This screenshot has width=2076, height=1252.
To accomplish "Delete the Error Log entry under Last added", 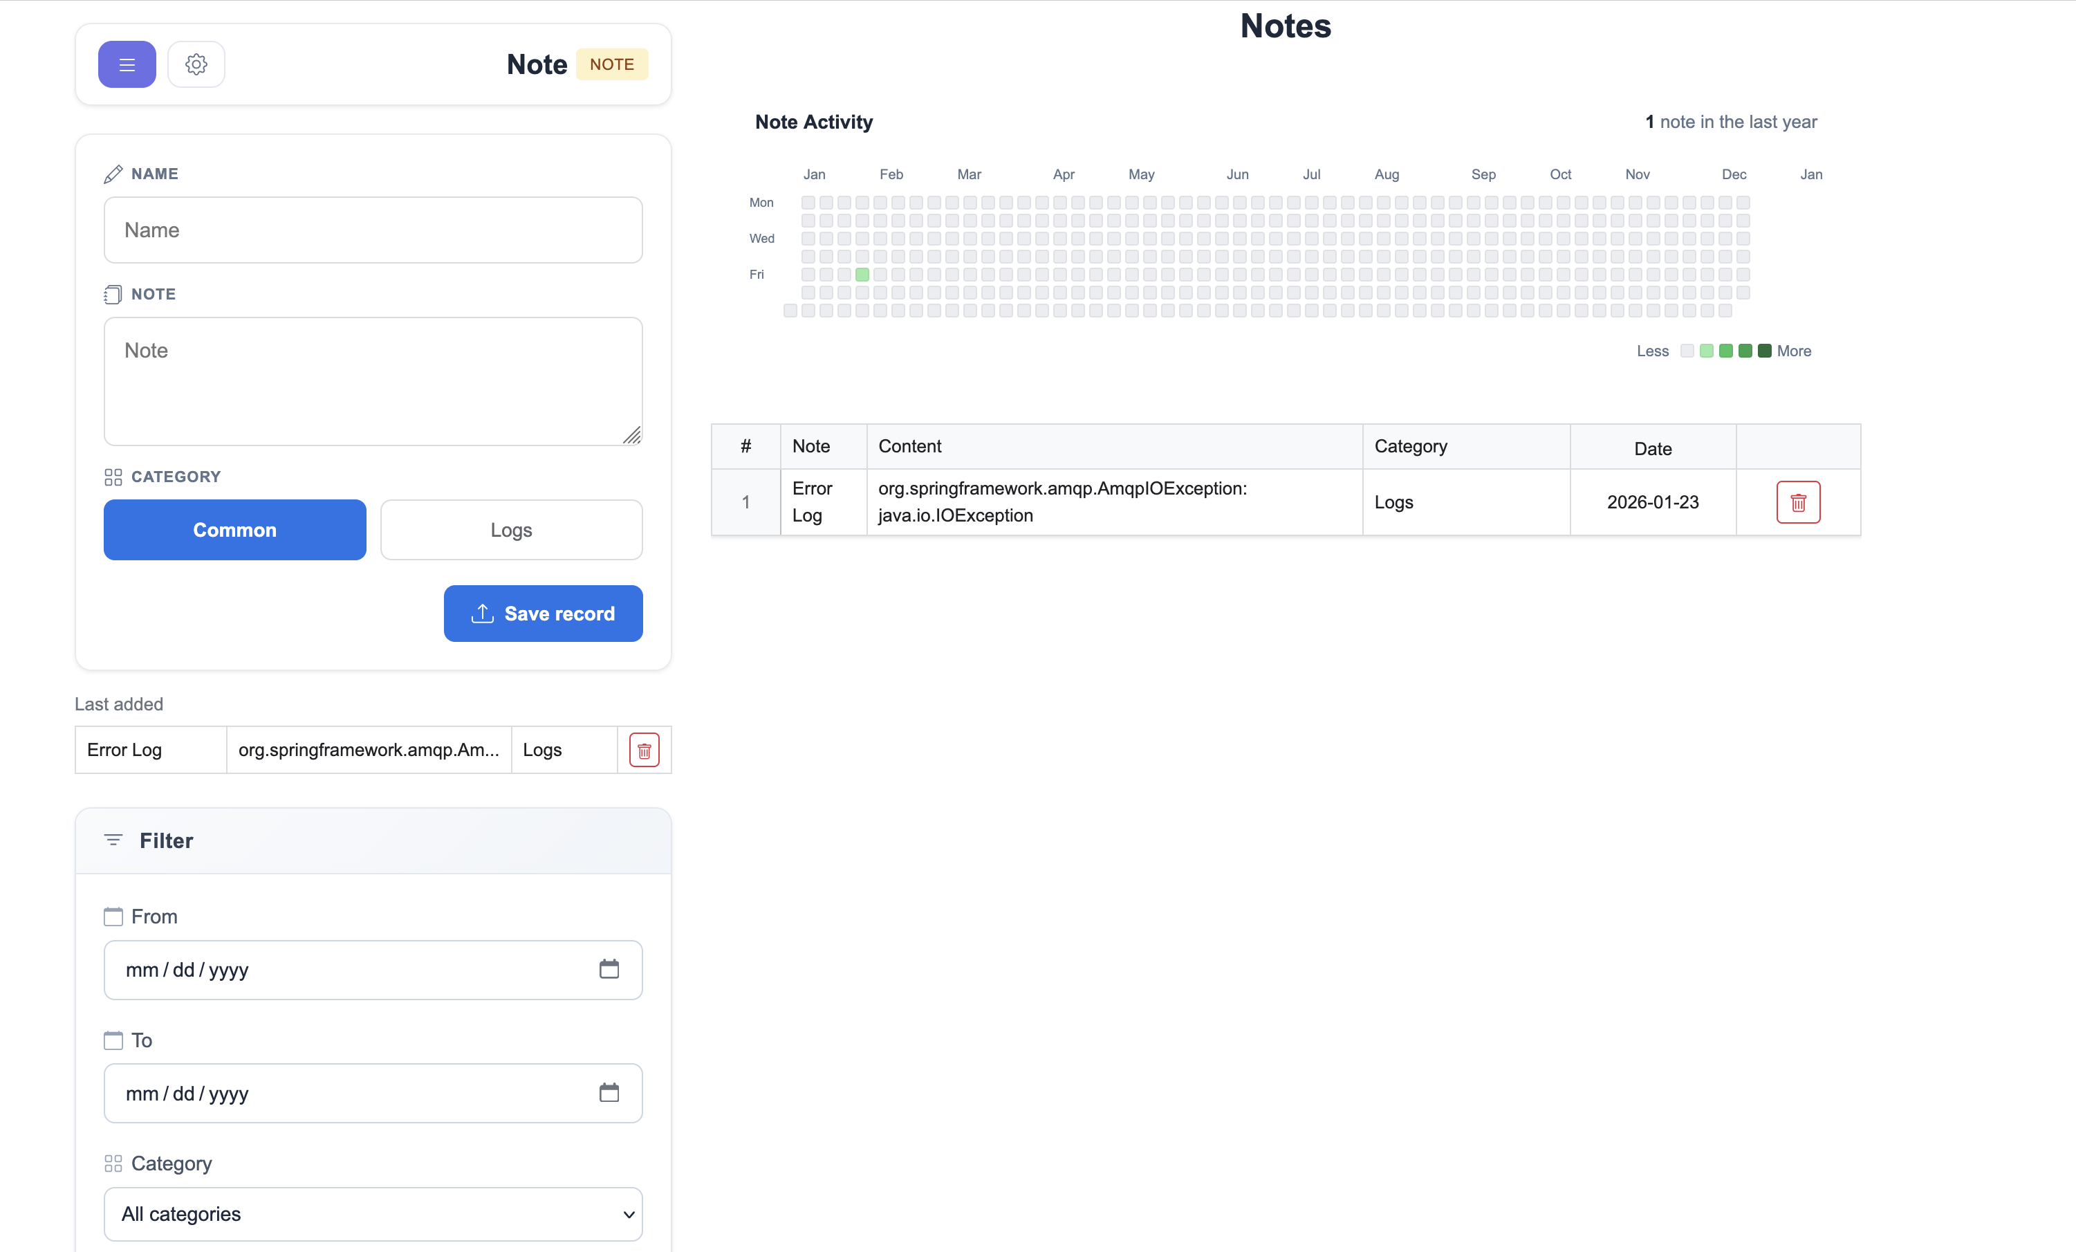I will pos(644,750).
